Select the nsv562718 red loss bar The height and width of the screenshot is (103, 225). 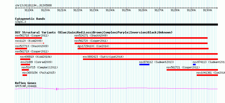(28, 38)
